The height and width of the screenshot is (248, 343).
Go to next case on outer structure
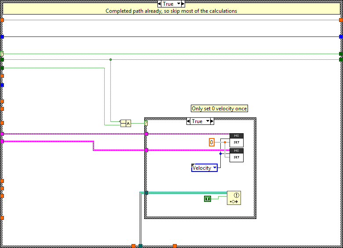click(183, 4)
